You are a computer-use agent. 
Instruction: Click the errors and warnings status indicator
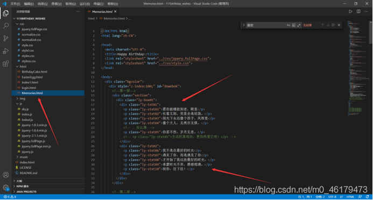click(10, 197)
